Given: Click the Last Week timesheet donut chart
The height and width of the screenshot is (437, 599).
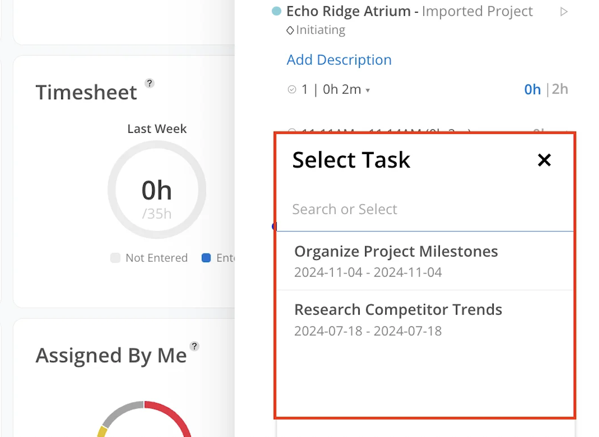Looking at the screenshot, I should tap(157, 190).
